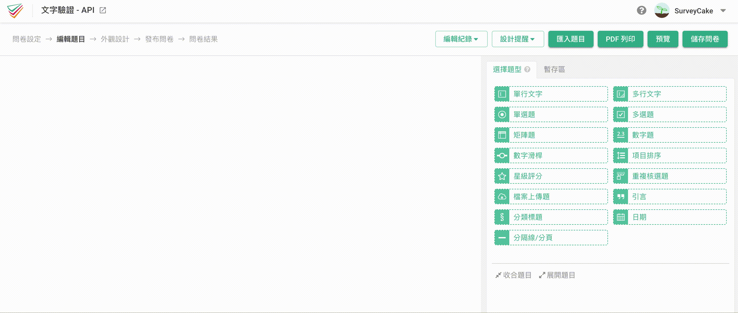Viewport: 738px width, 313px height.
Task: Click the SurveyCake username text
Action: click(694, 11)
